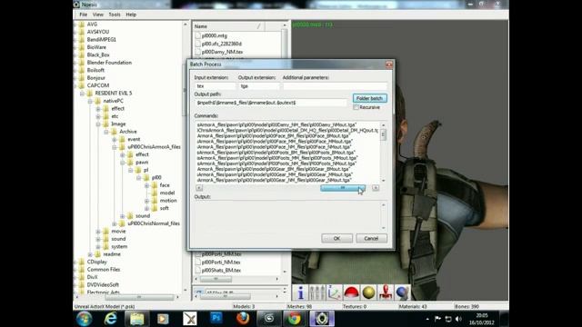Image resolution: width=582 pixels, height=327 pixels.
Task: Click the Noesis taskbar icon
Action: pos(321,319)
